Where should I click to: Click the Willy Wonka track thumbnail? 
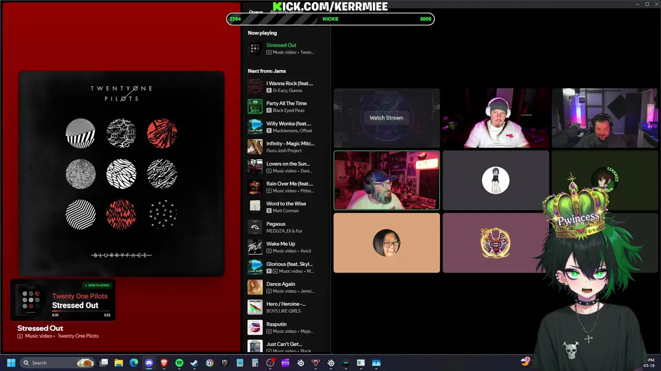pyautogui.click(x=255, y=127)
